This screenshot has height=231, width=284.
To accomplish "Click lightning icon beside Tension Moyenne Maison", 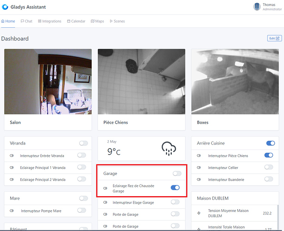I will click(x=199, y=213).
